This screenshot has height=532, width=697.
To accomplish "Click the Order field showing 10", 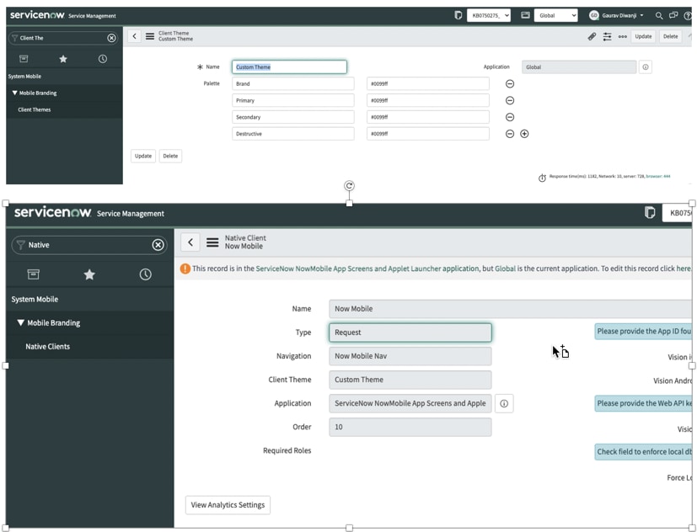I will (410, 427).
